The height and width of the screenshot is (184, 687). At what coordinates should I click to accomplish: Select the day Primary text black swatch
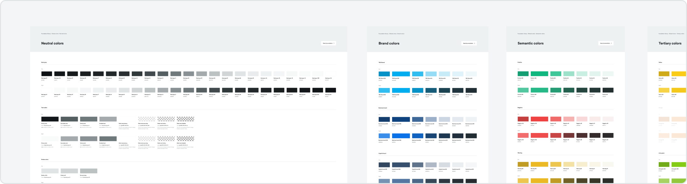(x=50, y=119)
